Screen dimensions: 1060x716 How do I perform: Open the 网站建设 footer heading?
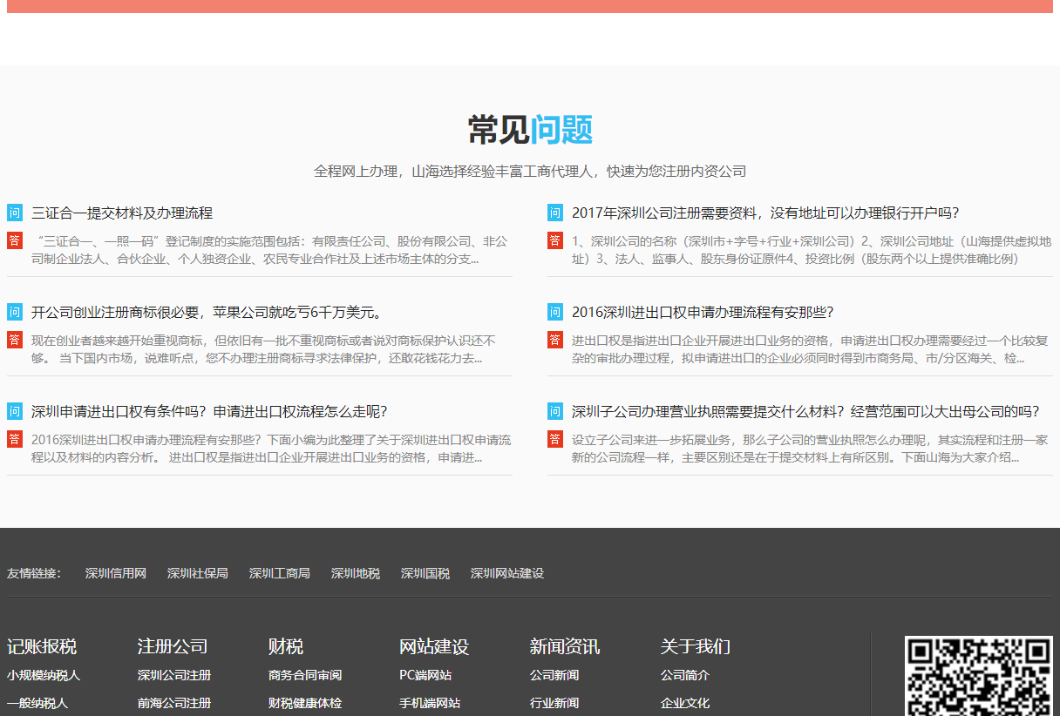point(434,646)
